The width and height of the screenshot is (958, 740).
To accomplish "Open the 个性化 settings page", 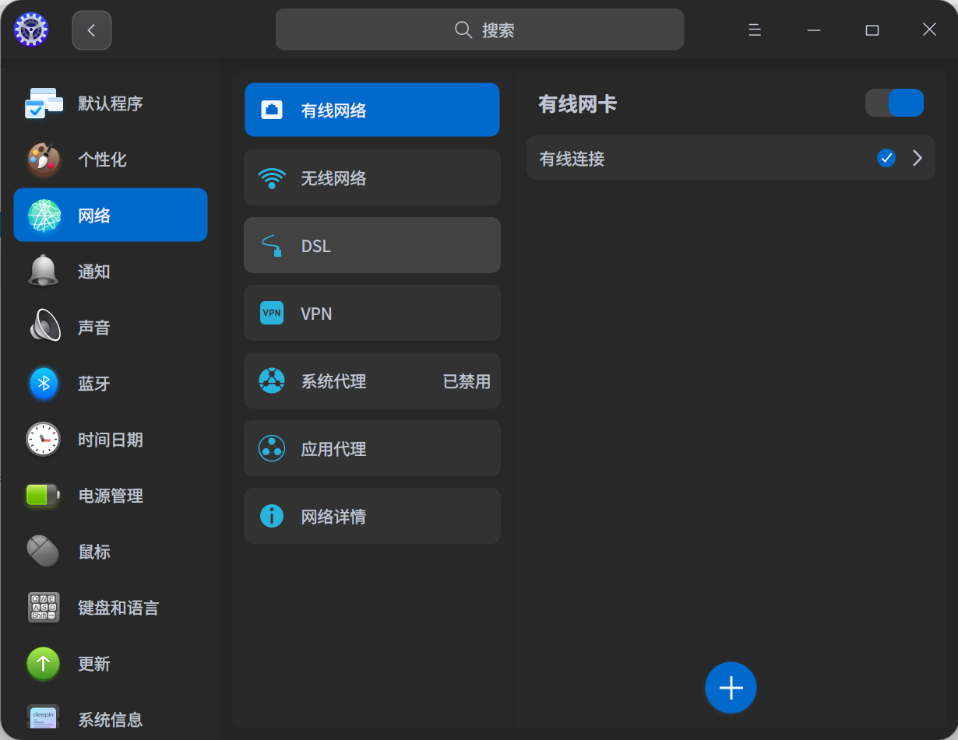I will [x=111, y=160].
